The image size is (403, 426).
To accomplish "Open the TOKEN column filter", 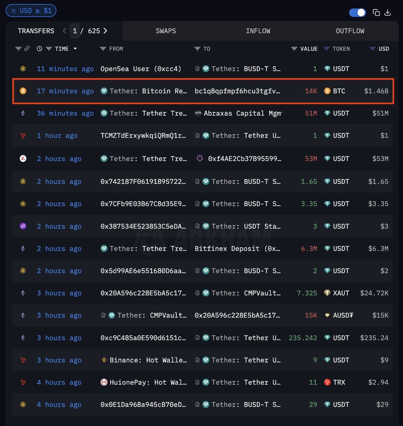I will click(326, 49).
